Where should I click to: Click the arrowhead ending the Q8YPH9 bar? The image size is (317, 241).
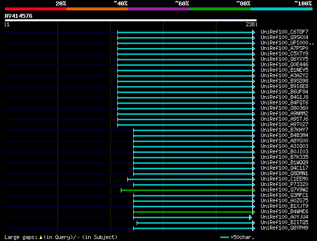click(254, 229)
